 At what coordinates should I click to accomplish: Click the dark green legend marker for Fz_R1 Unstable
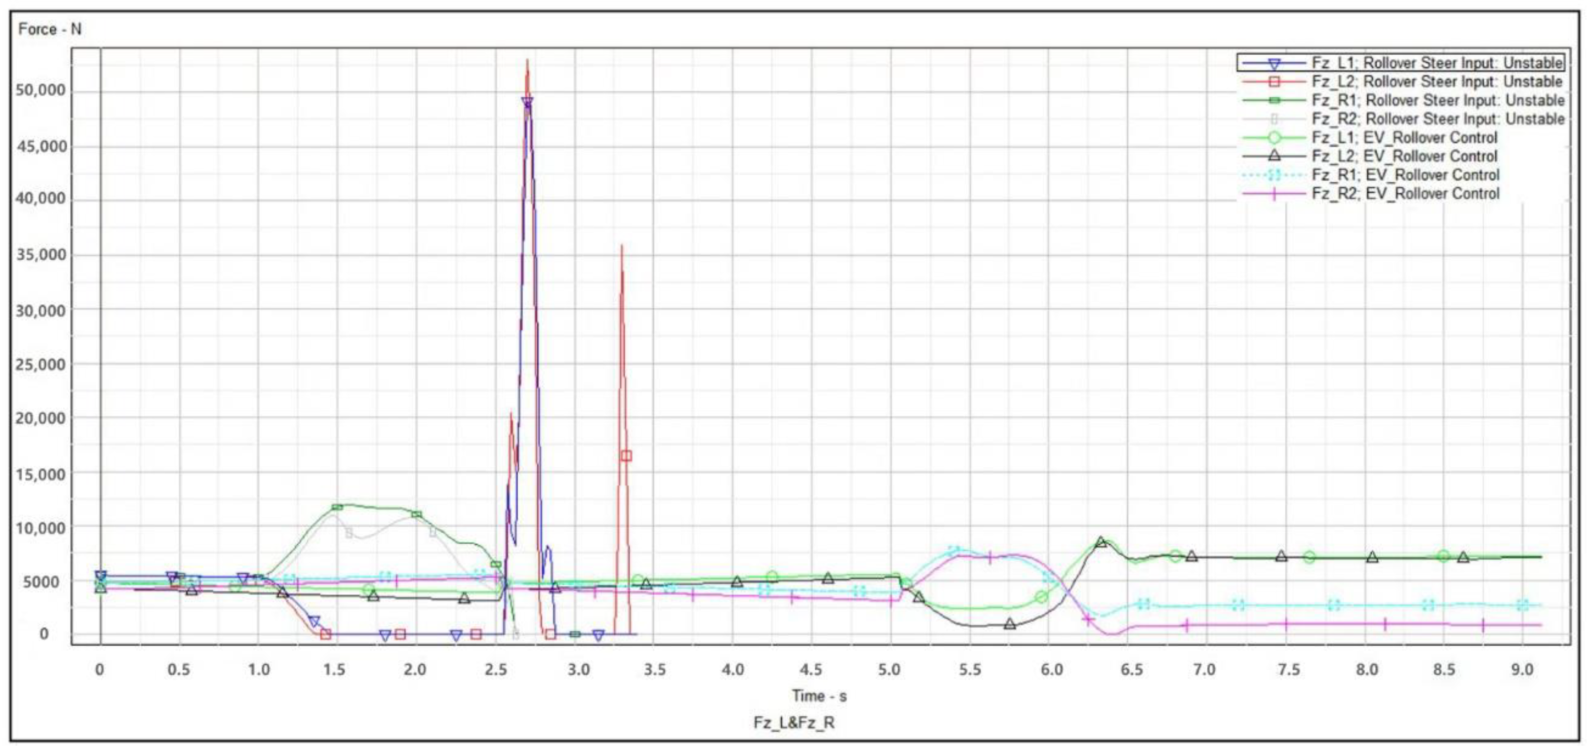point(1274,100)
